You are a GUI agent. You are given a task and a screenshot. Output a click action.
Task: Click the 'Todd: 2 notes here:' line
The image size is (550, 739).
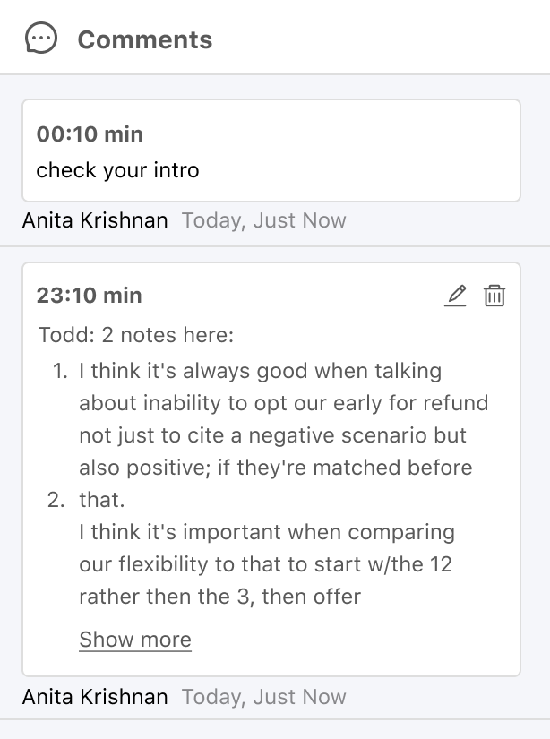click(x=135, y=336)
